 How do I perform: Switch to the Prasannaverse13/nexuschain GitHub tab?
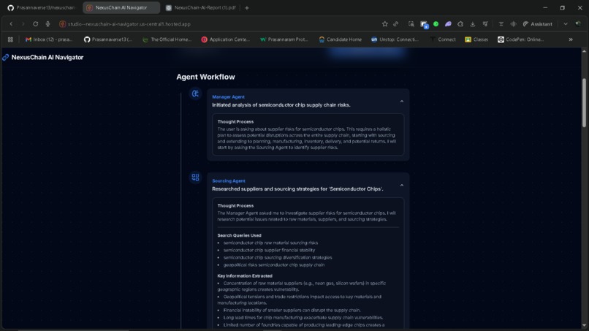42,7
